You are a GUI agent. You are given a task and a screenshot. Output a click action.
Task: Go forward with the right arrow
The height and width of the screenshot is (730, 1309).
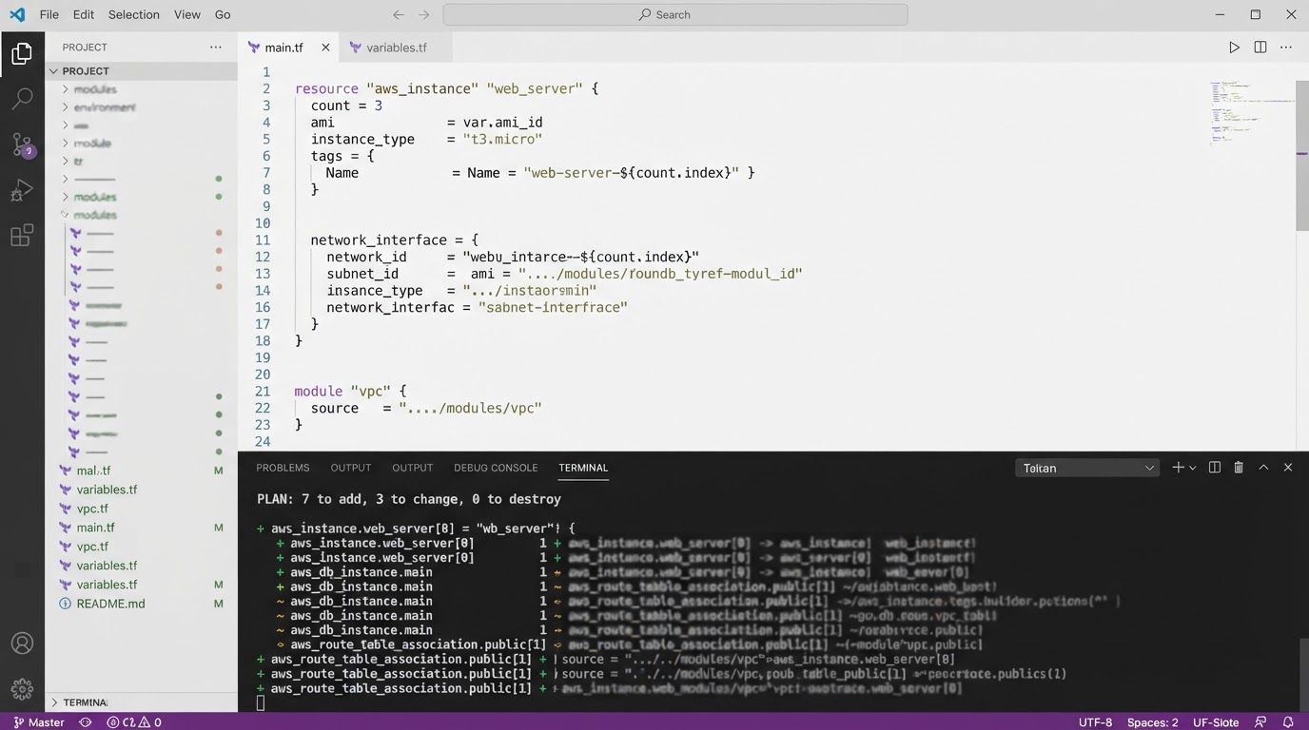coord(423,14)
